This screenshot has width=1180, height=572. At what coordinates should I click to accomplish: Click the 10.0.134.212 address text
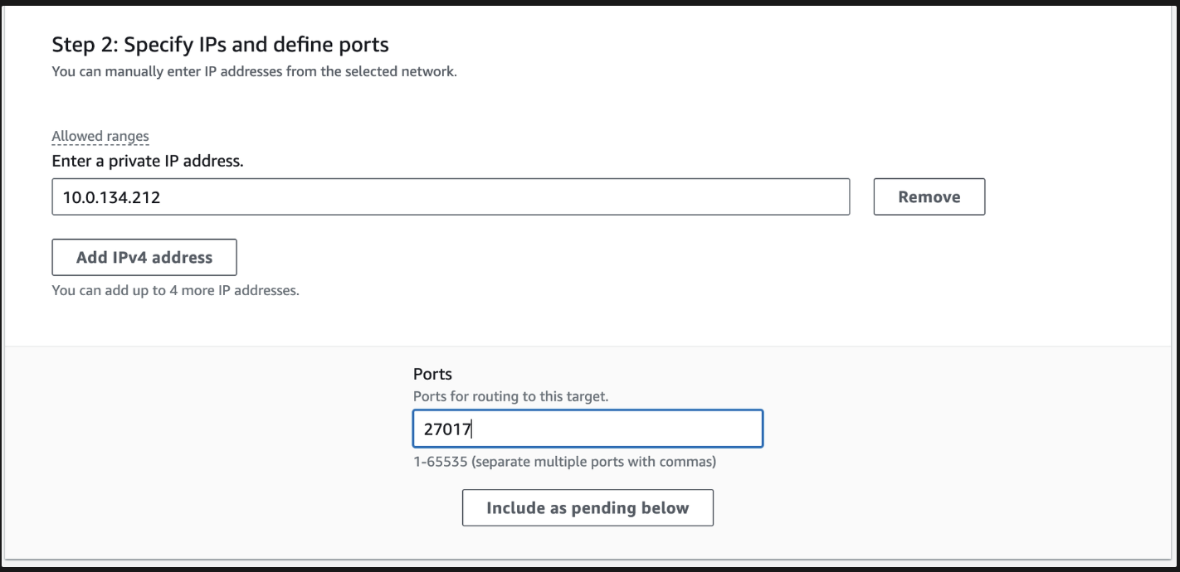[113, 197]
